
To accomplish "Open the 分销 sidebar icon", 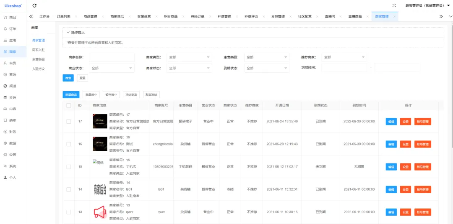I will tap(5, 97).
